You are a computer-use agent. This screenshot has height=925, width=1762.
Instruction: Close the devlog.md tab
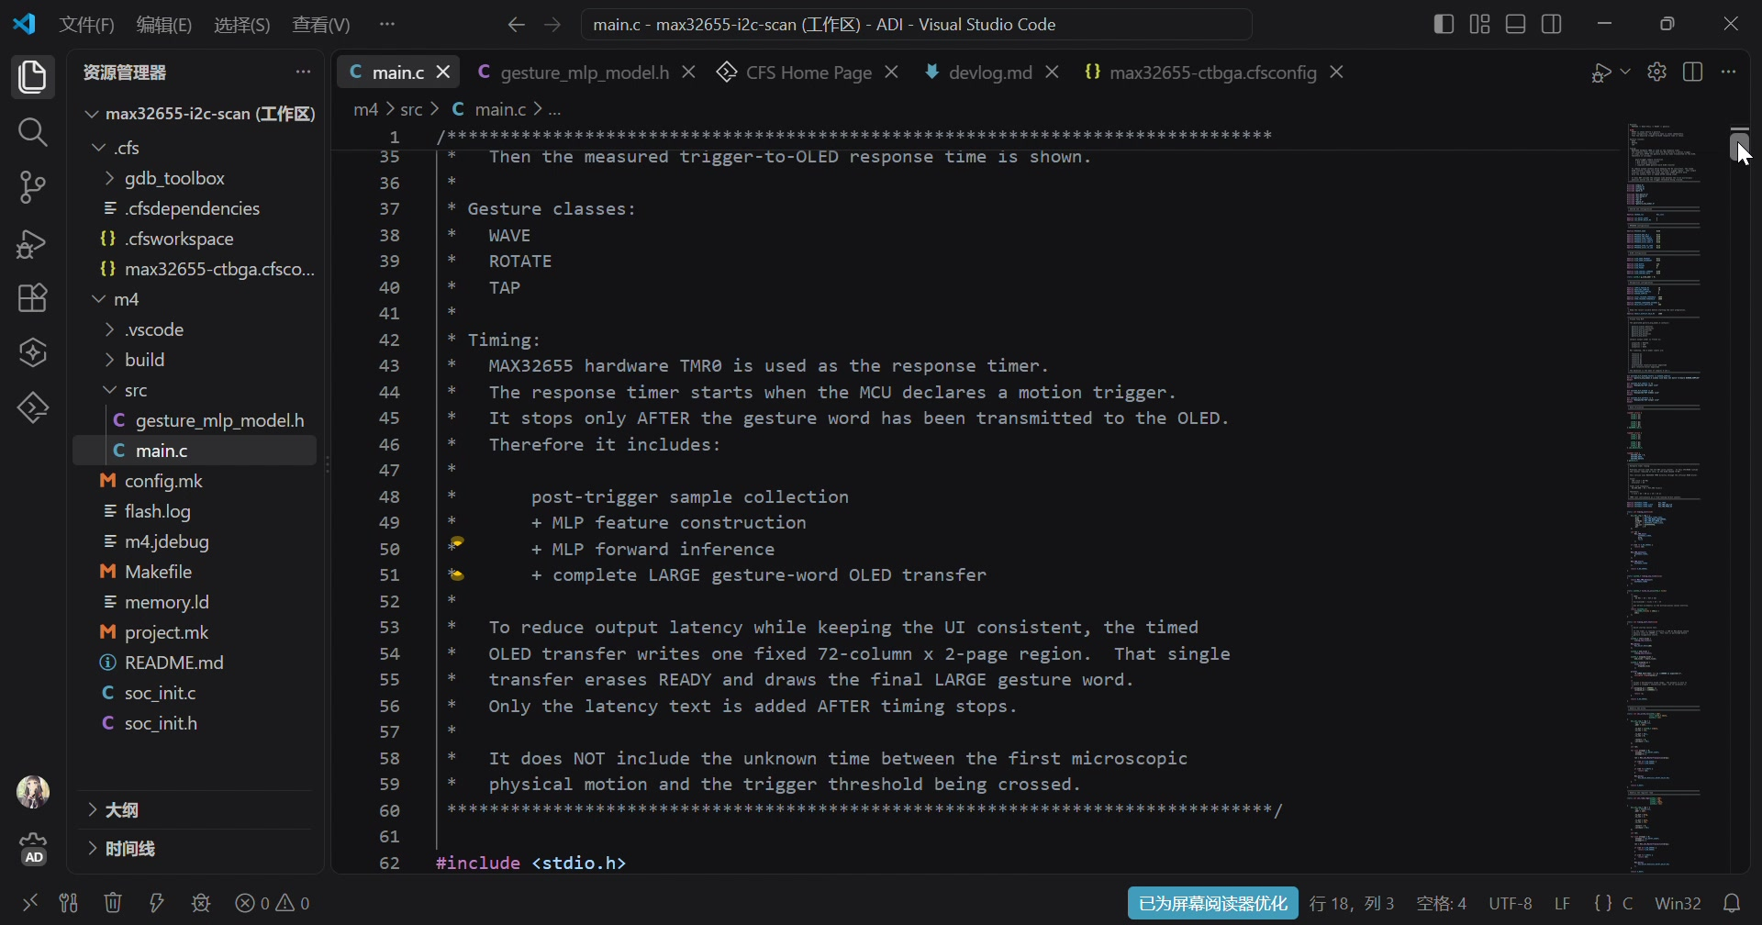1053,72
